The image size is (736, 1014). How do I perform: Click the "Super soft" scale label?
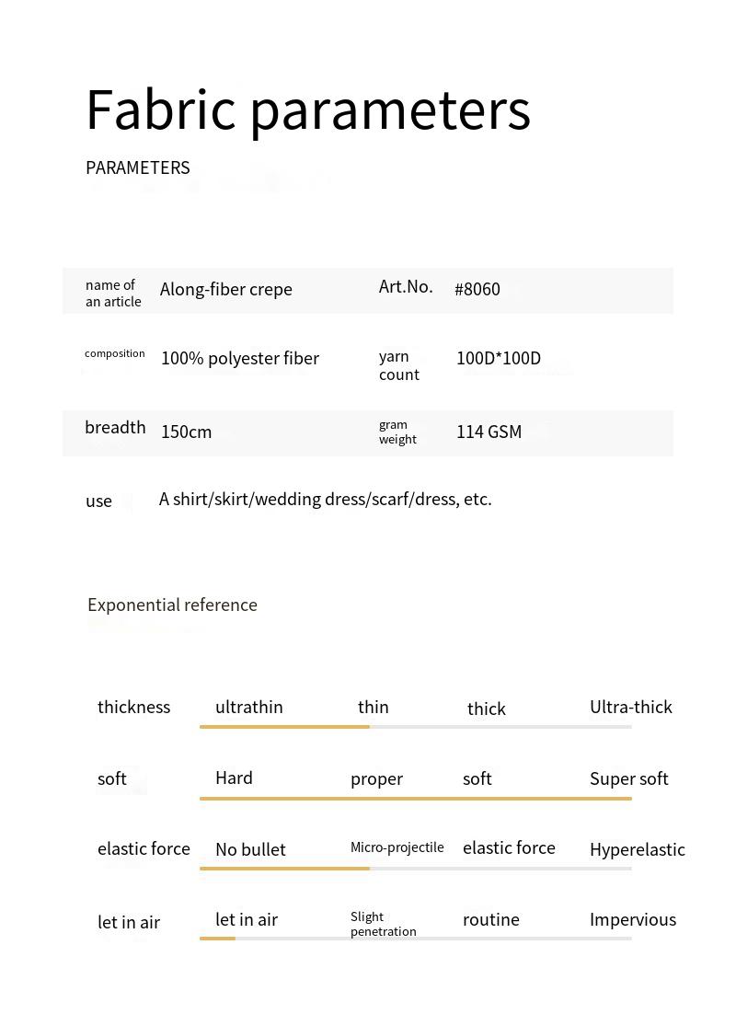[x=629, y=778]
